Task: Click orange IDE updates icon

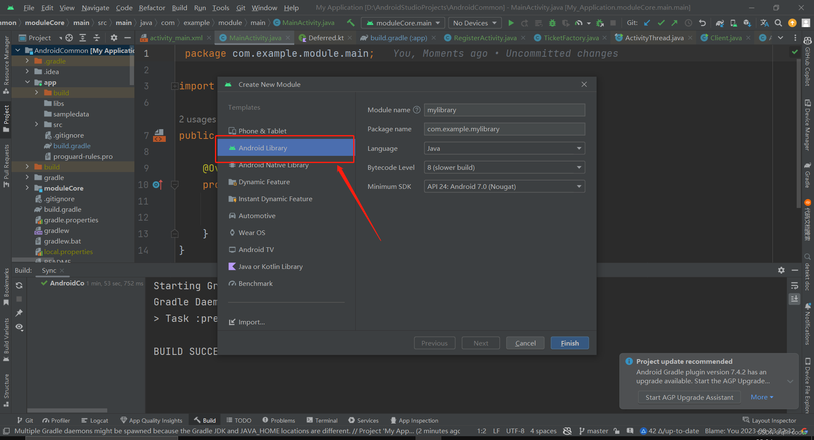Action: [x=792, y=23]
